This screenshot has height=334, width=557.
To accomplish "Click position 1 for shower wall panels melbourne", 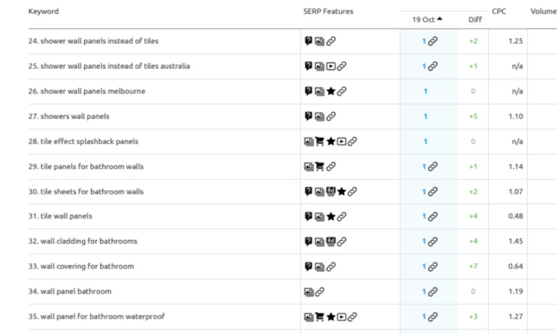I will click(x=425, y=91).
